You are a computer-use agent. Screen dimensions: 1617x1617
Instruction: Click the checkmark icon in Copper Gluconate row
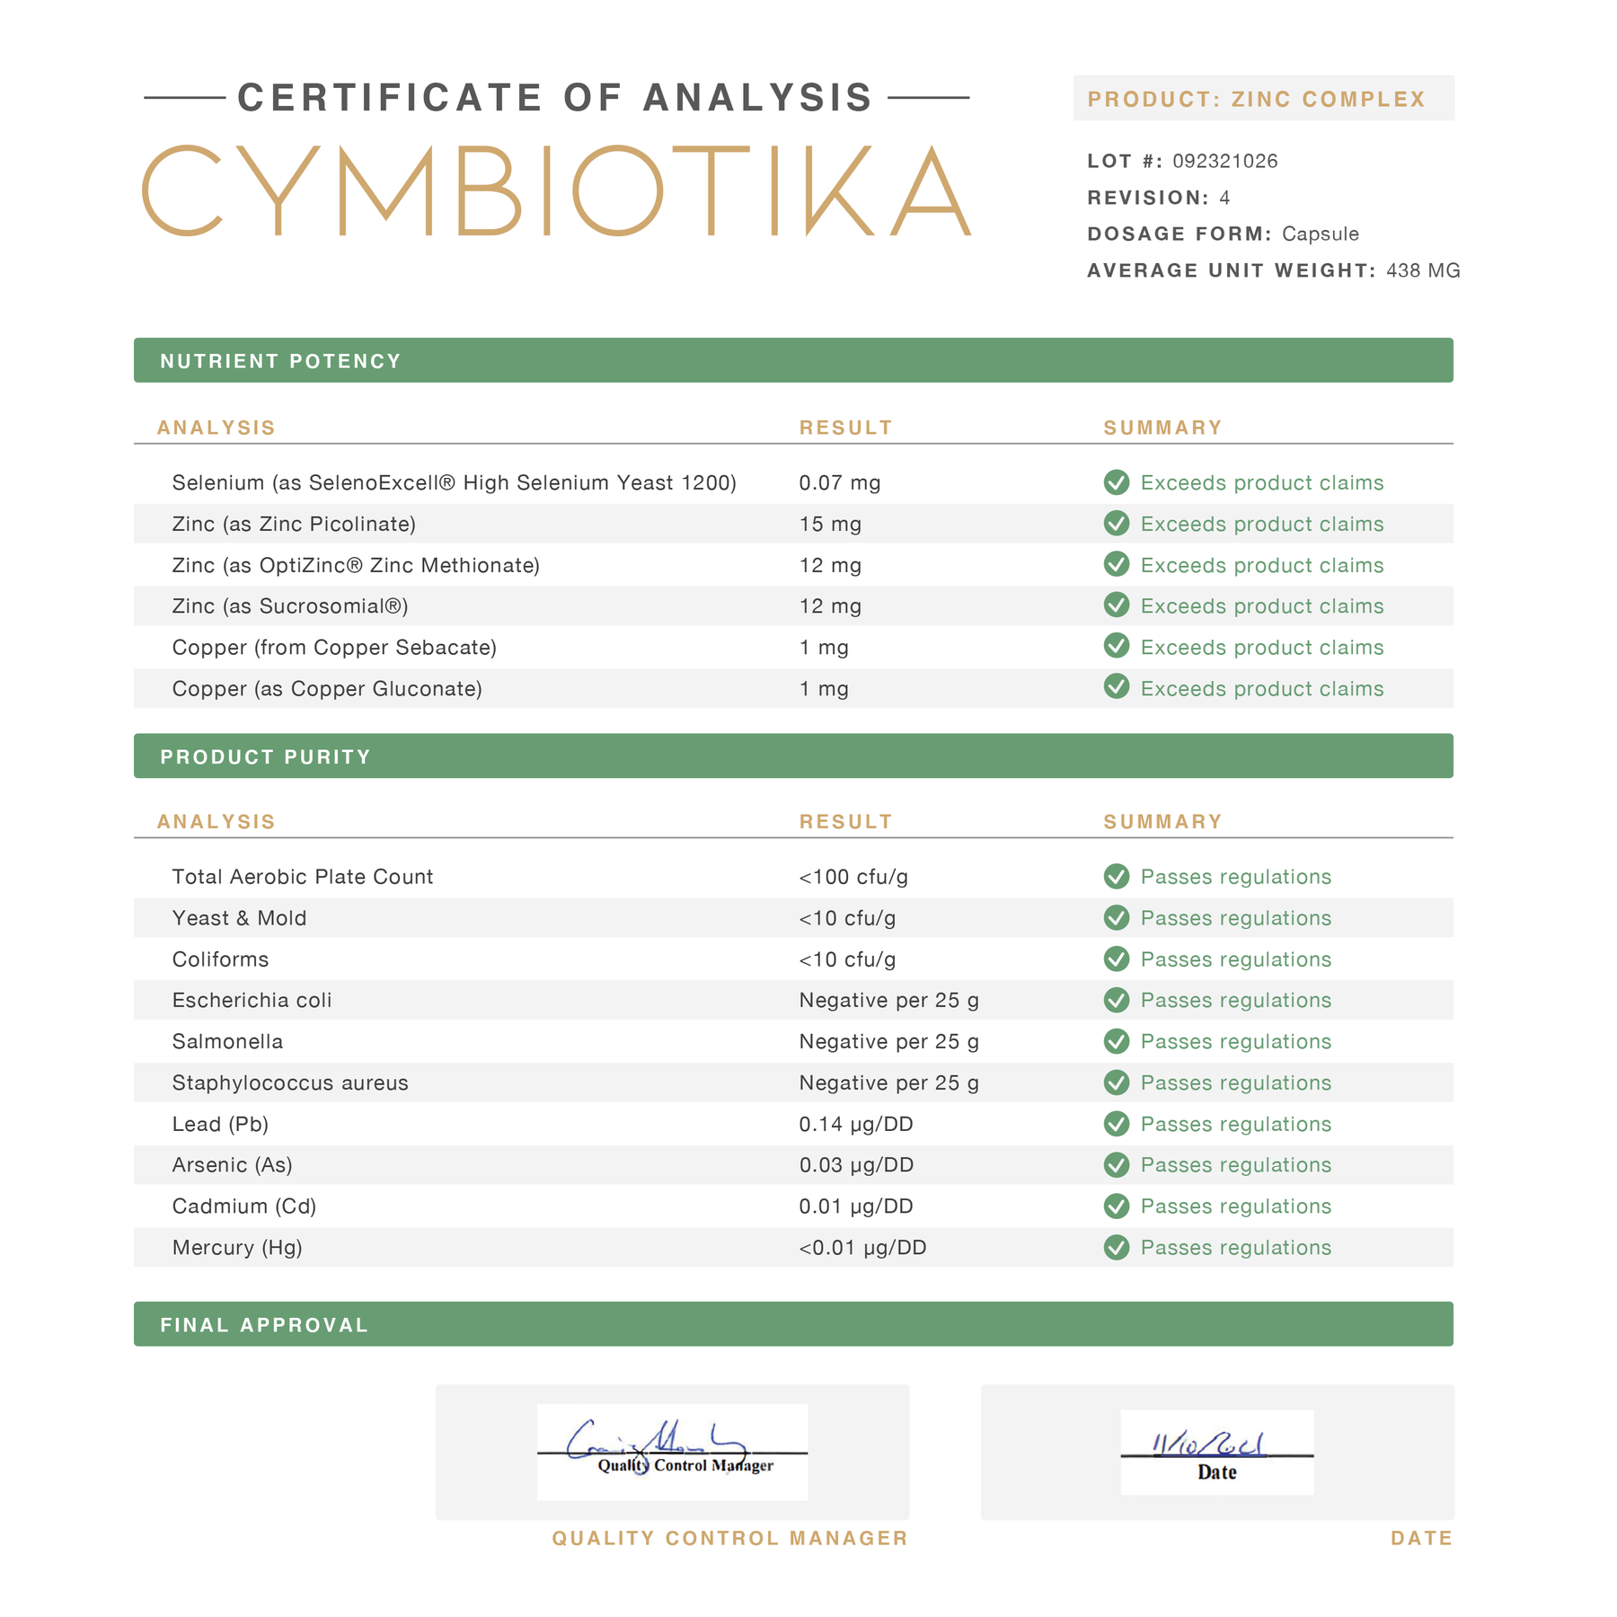tap(1117, 687)
